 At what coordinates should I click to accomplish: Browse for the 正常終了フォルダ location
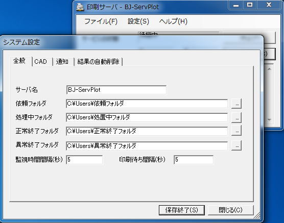(236, 131)
